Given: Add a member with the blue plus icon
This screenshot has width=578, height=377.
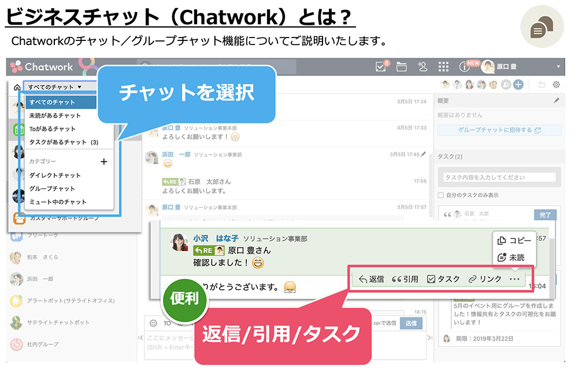Looking at the screenshot, I should (518, 85).
